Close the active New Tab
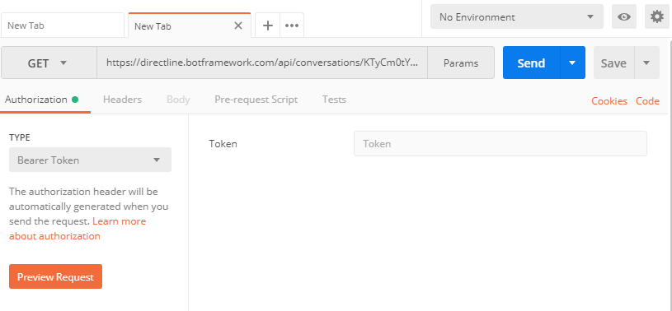The height and width of the screenshot is (311, 672). tap(238, 26)
